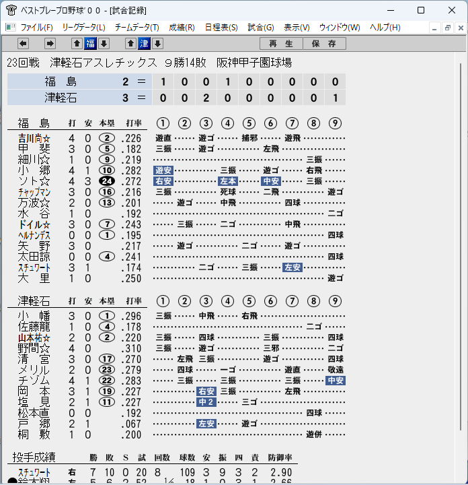Click the up arrow before the 津 icon
The image size is (468, 485).
(x=130, y=44)
